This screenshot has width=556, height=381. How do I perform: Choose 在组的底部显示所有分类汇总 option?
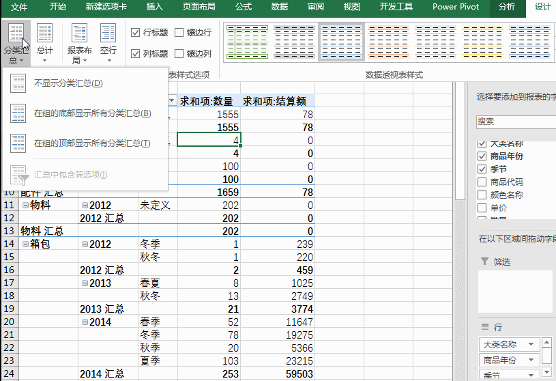click(x=92, y=113)
